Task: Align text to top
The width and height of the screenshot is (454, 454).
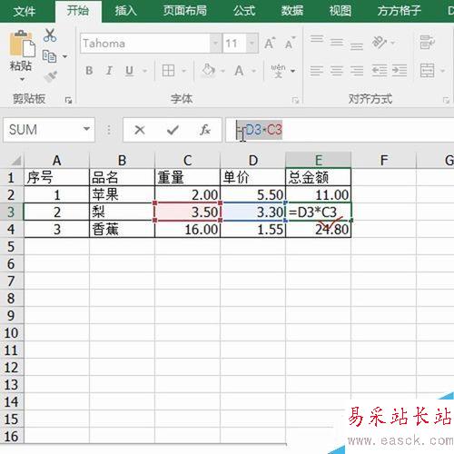Action: [317, 39]
